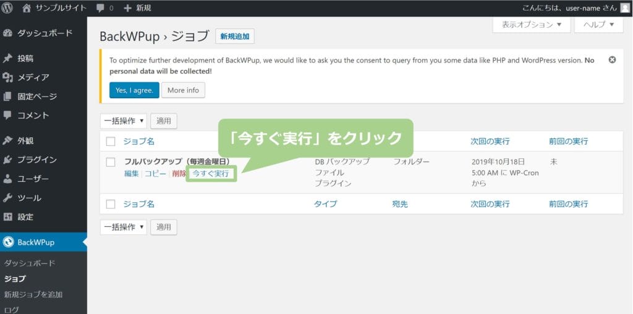Click the WordPress logo icon in admin bar
Screen dimensions: 633x314
click(x=8, y=8)
